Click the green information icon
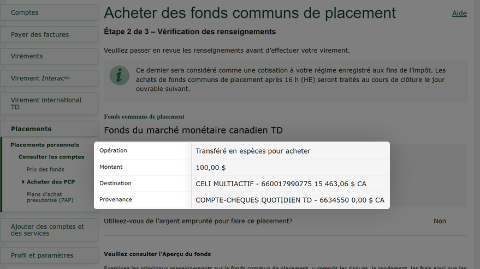 [119, 75]
